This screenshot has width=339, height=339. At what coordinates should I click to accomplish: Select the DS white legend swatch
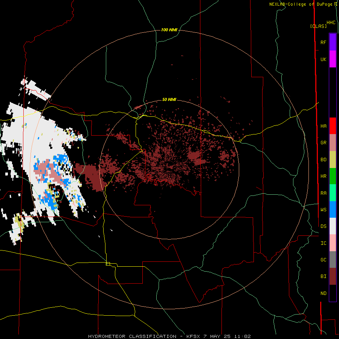pyautogui.click(x=333, y=226)
